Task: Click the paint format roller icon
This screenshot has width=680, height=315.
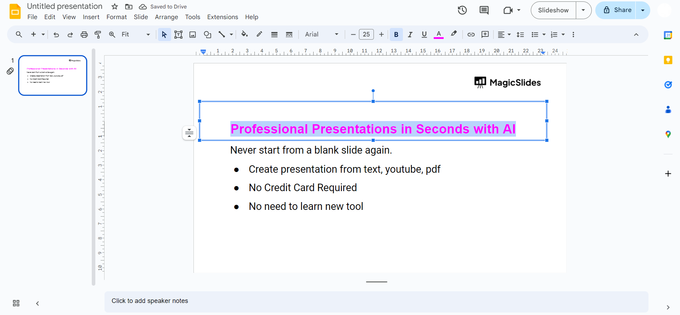Action: (98, 34)
